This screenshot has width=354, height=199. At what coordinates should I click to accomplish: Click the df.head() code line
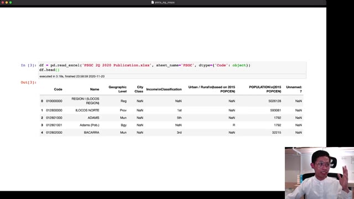coord(49,70)
